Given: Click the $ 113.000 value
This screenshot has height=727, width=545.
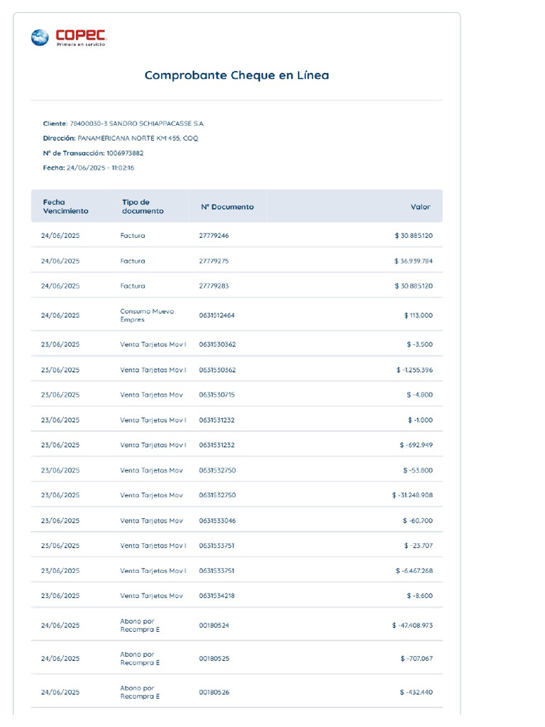Looking at the screenshot, I should 418,315.
